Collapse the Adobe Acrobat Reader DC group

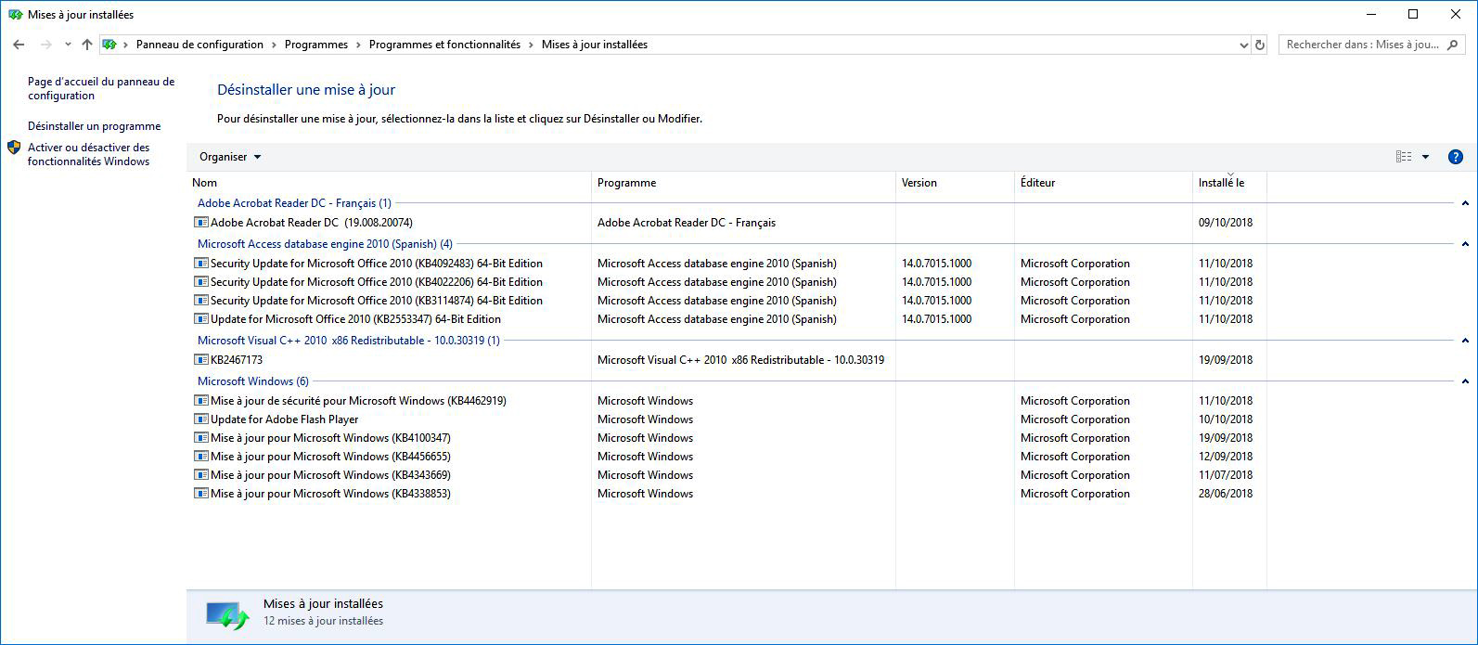tap(1465, 203)
